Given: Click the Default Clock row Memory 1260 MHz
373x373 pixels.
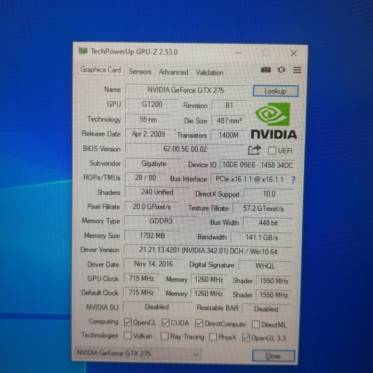Looking at the screenshot, I should click(208, 294).
